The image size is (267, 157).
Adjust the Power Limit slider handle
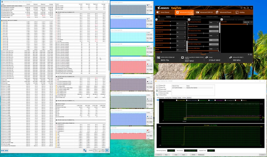[247, 24]
